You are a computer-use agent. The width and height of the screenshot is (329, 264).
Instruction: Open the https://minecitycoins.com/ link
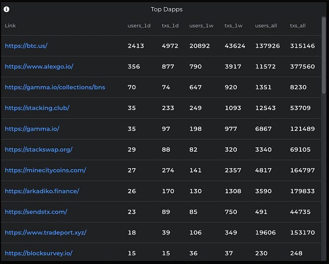click(x=46, y=170)
